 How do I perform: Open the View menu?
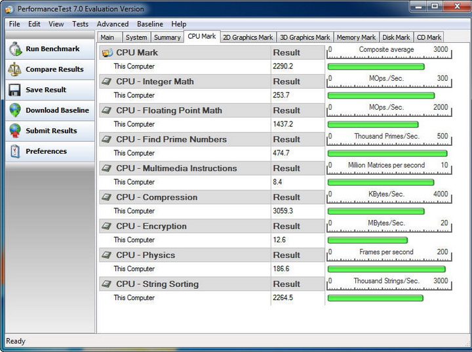(x=56, y=24)
